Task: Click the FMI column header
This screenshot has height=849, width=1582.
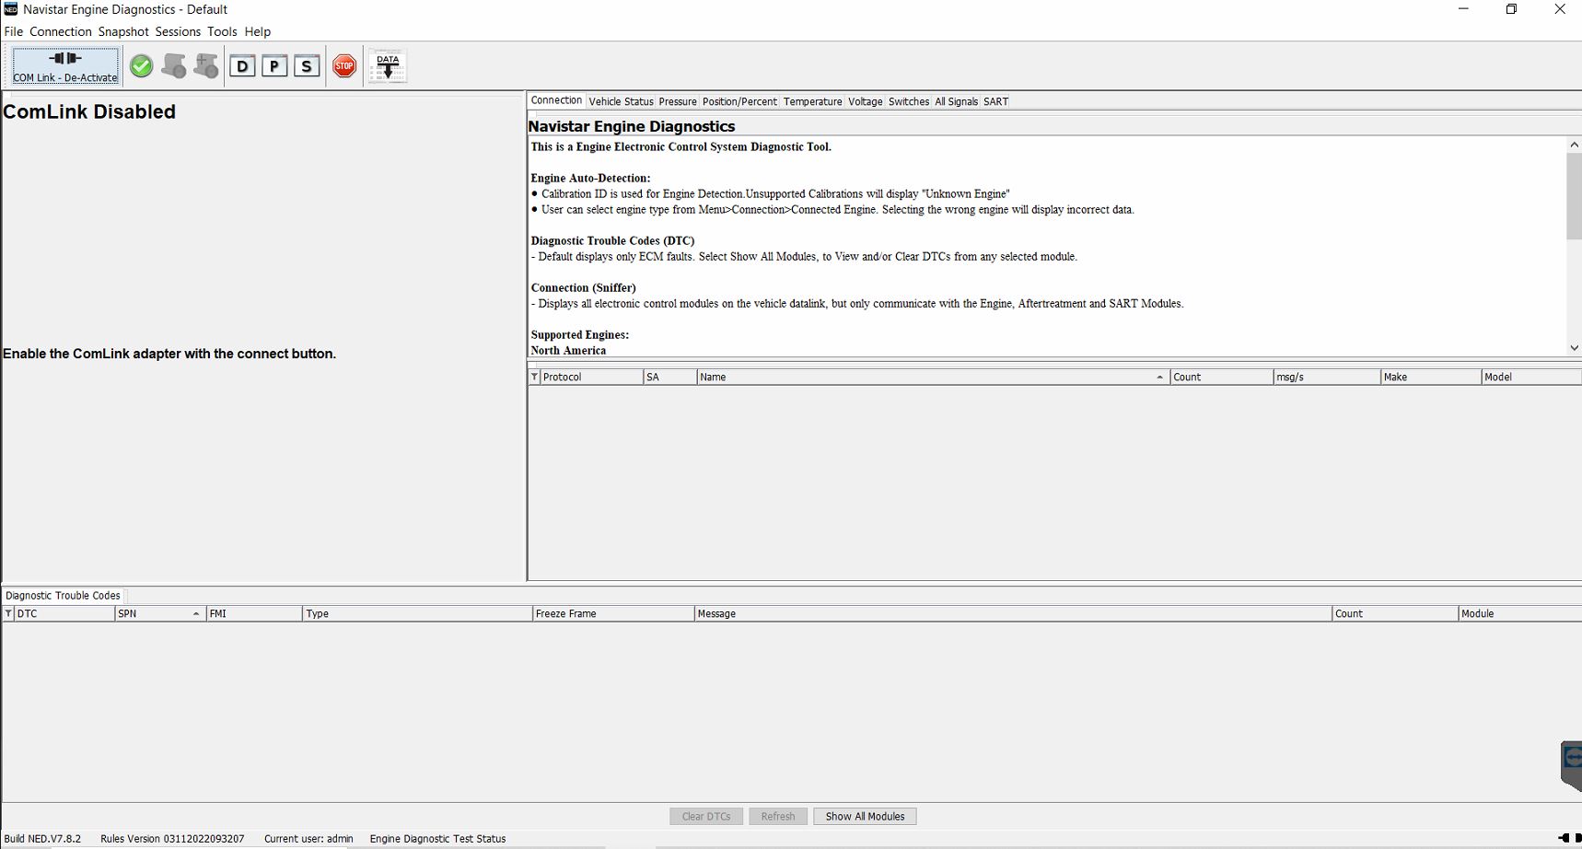Action: tap(254, 613)
